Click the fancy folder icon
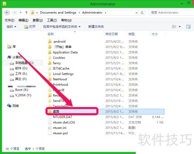Viewport: 194px width, 154px height. pos(50,63)
